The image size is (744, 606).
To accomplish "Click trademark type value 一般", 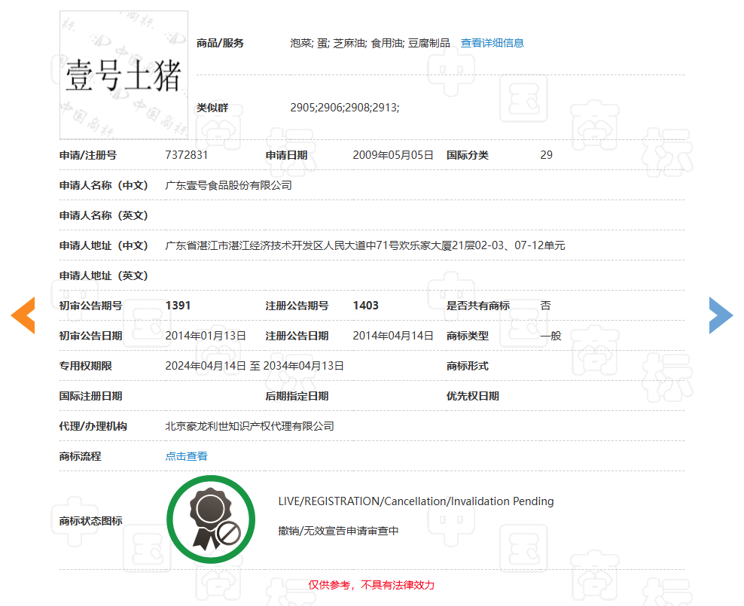I will (551, 336).
